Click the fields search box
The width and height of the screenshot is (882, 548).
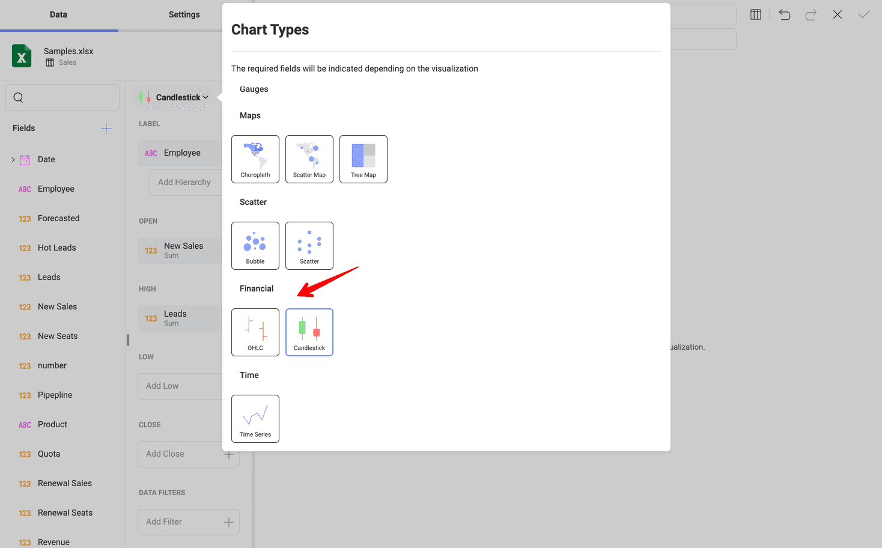point(62,97)
